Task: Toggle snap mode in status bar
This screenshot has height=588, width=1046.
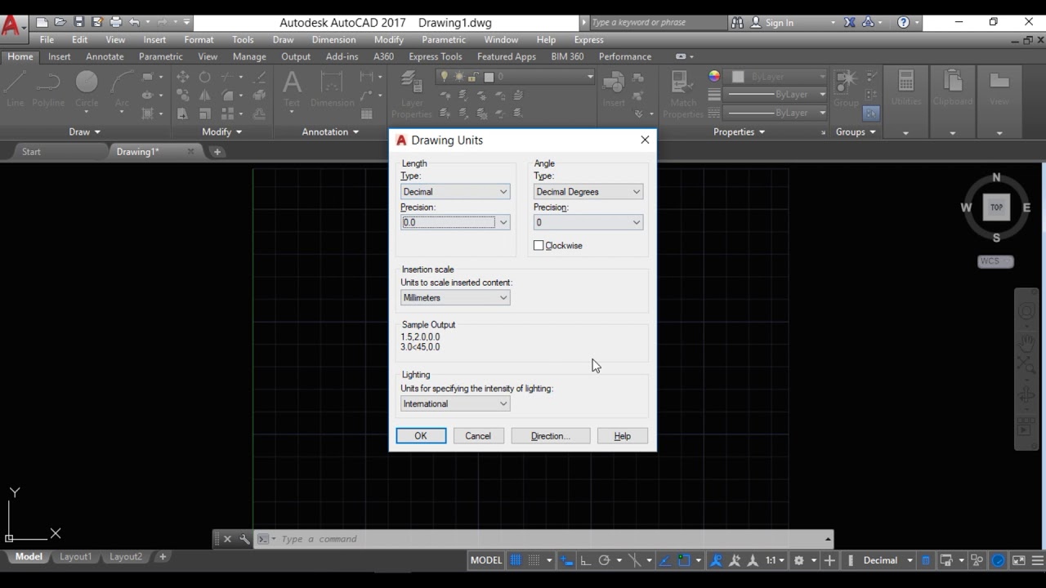Action: point(535,560)
